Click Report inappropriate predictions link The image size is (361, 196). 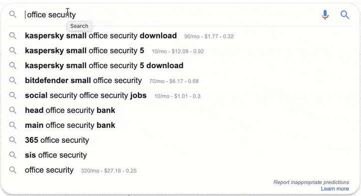tap(311, 182)
